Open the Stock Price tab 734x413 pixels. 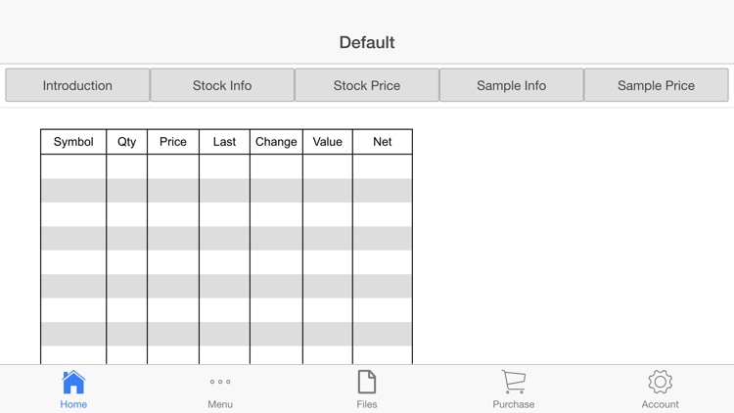click(x=367, y=85)
